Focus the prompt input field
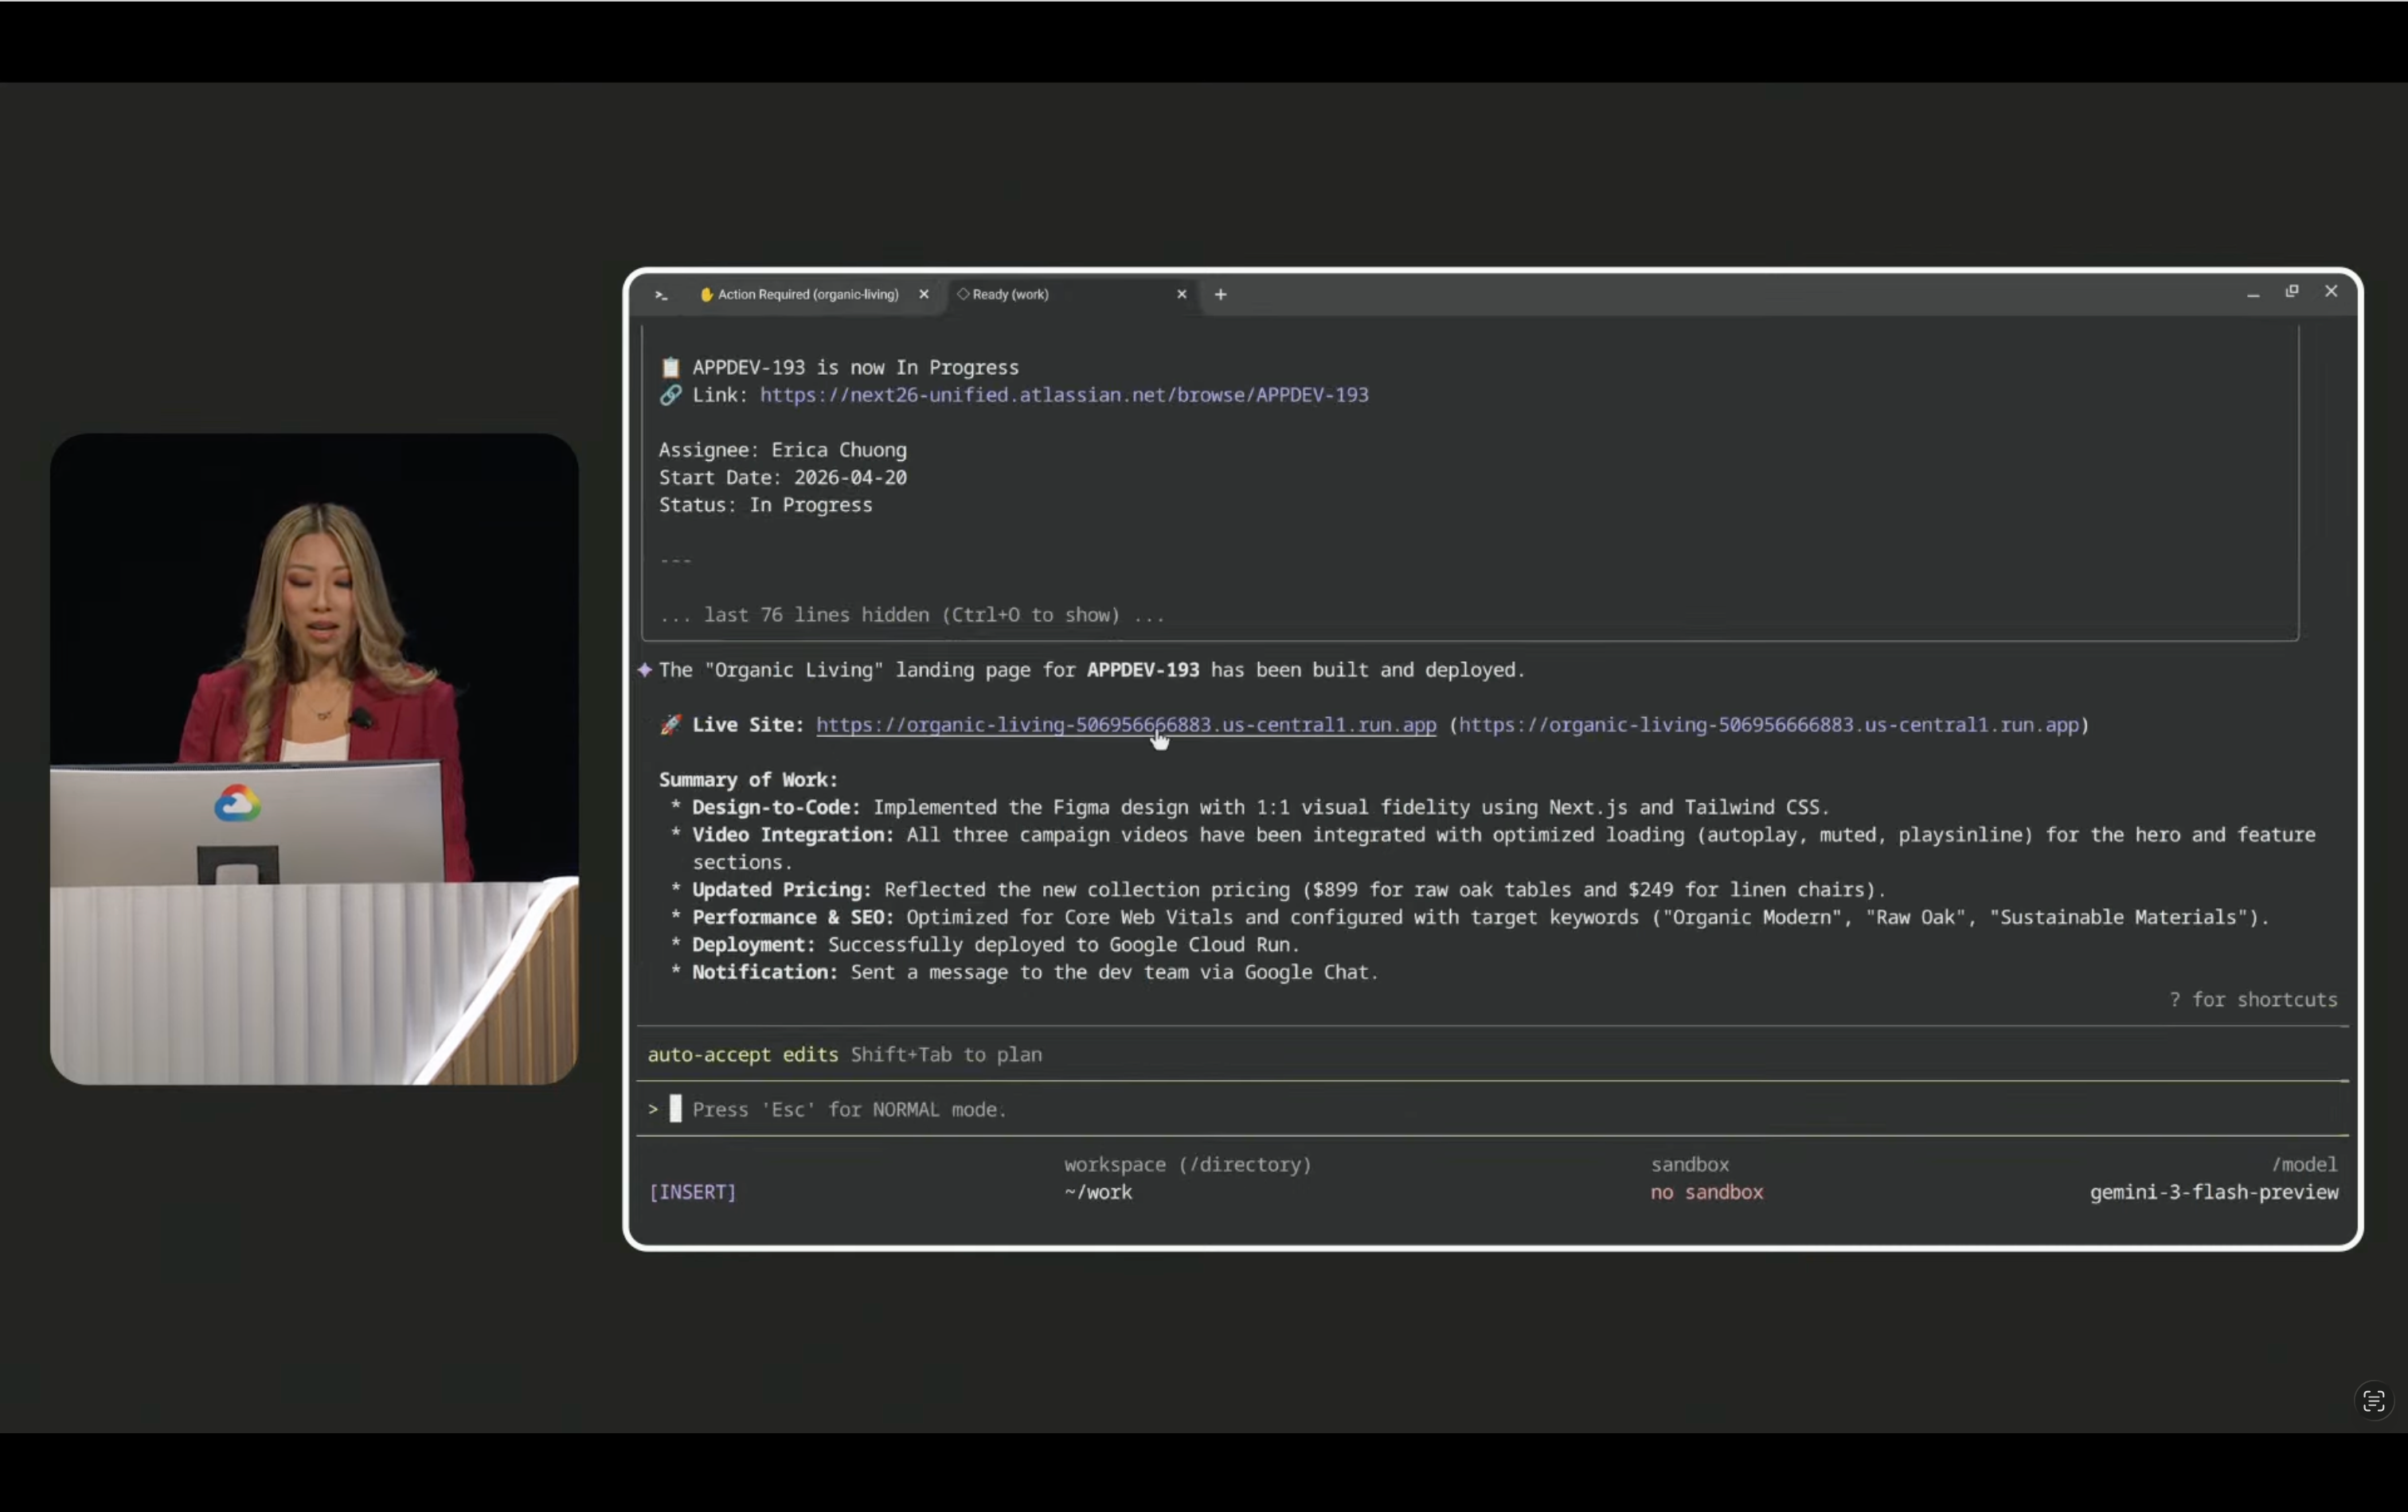This screenshot has height=1512, width=2408. [1492, 1109]
